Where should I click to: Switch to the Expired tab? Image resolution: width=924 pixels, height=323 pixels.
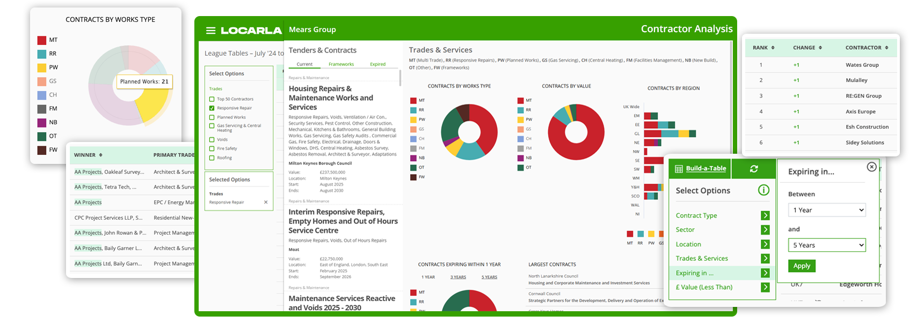377,64
